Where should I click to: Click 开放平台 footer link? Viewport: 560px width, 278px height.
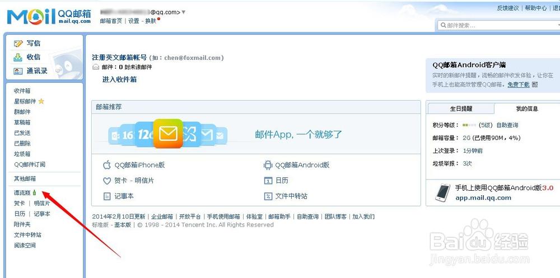[190, 216]
